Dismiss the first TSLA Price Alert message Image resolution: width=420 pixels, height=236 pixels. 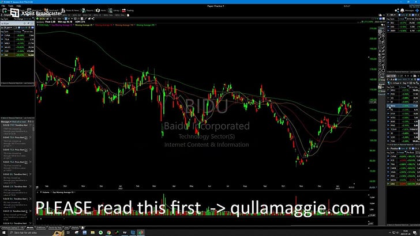[30, 138]
